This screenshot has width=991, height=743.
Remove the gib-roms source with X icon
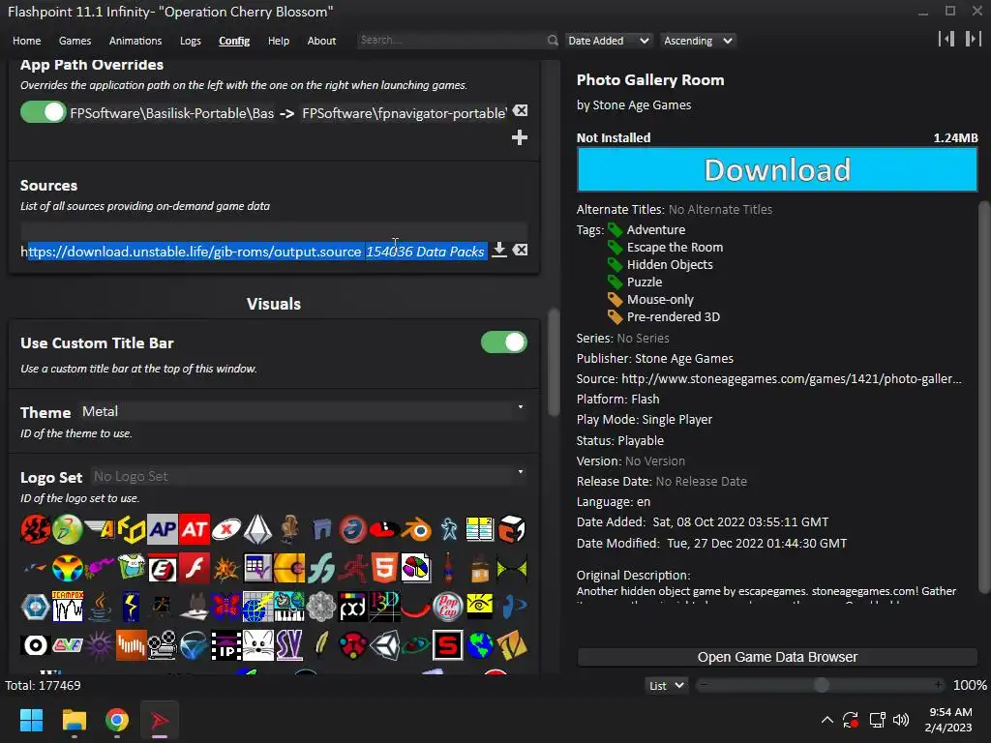point(520,251)
